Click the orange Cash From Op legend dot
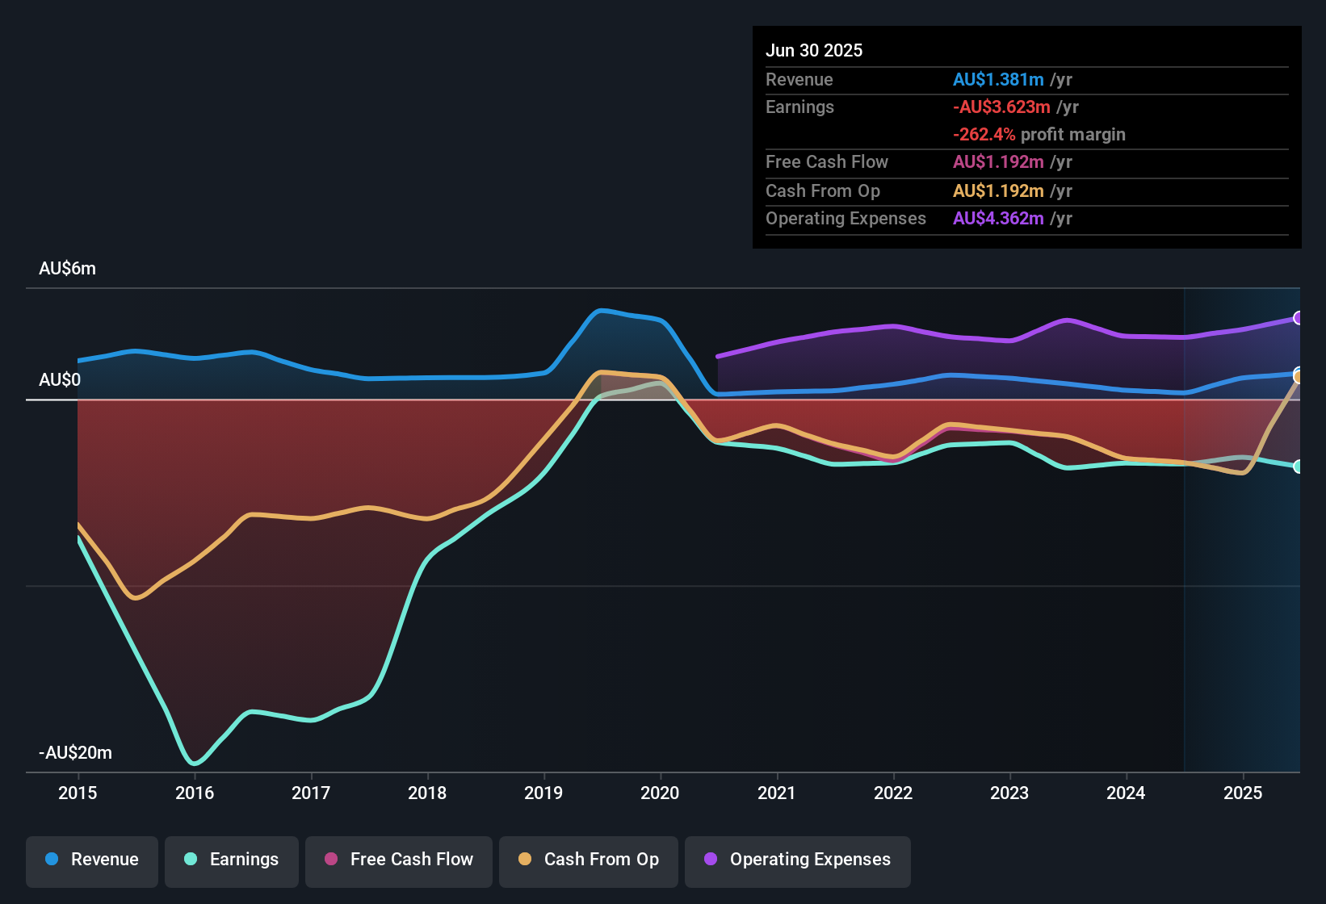Viewport: 1326px width, 904px height. [525, 860]
